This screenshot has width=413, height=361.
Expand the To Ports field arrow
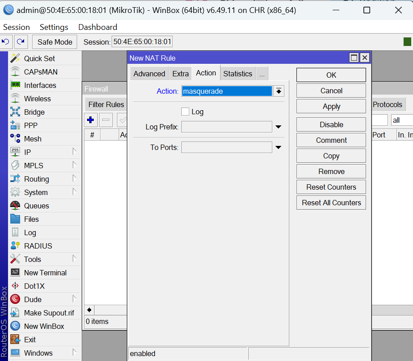click(x=279, y=147)
